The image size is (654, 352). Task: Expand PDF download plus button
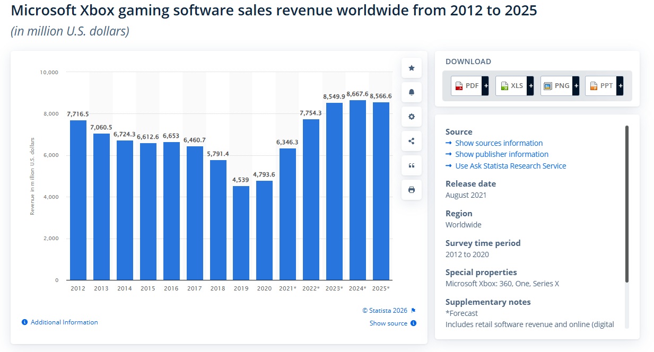coord(485,86)
